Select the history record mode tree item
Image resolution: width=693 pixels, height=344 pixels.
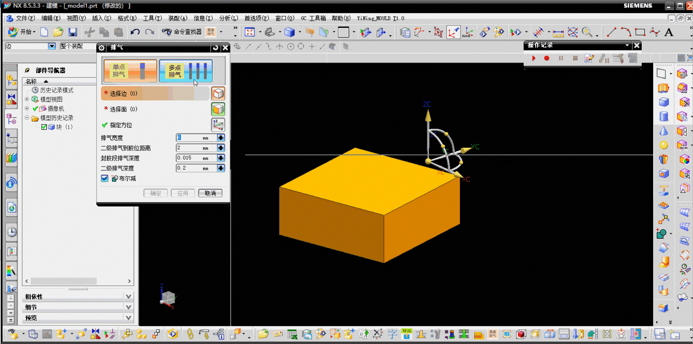53,90
